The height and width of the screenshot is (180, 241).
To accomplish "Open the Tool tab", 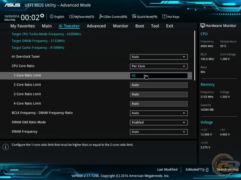I will [155, 26].
